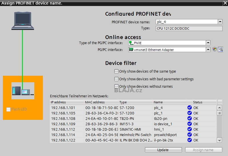
Task: Open the PROFINET device name dropdown
Action: tap(220, 22)
